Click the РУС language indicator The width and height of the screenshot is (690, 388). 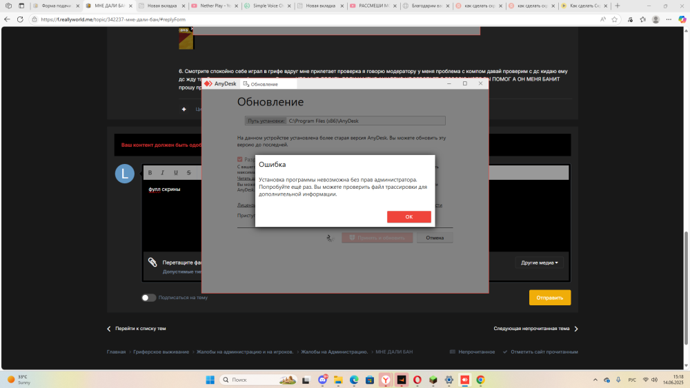[632, 380]
